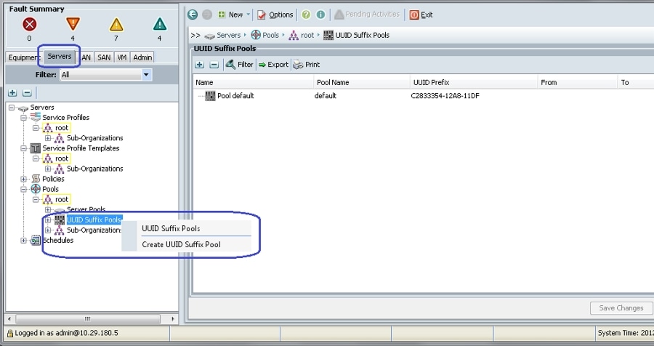Switch to the SAN tab
This screenshot has width=654, height=346.
[x=104, y=57]
